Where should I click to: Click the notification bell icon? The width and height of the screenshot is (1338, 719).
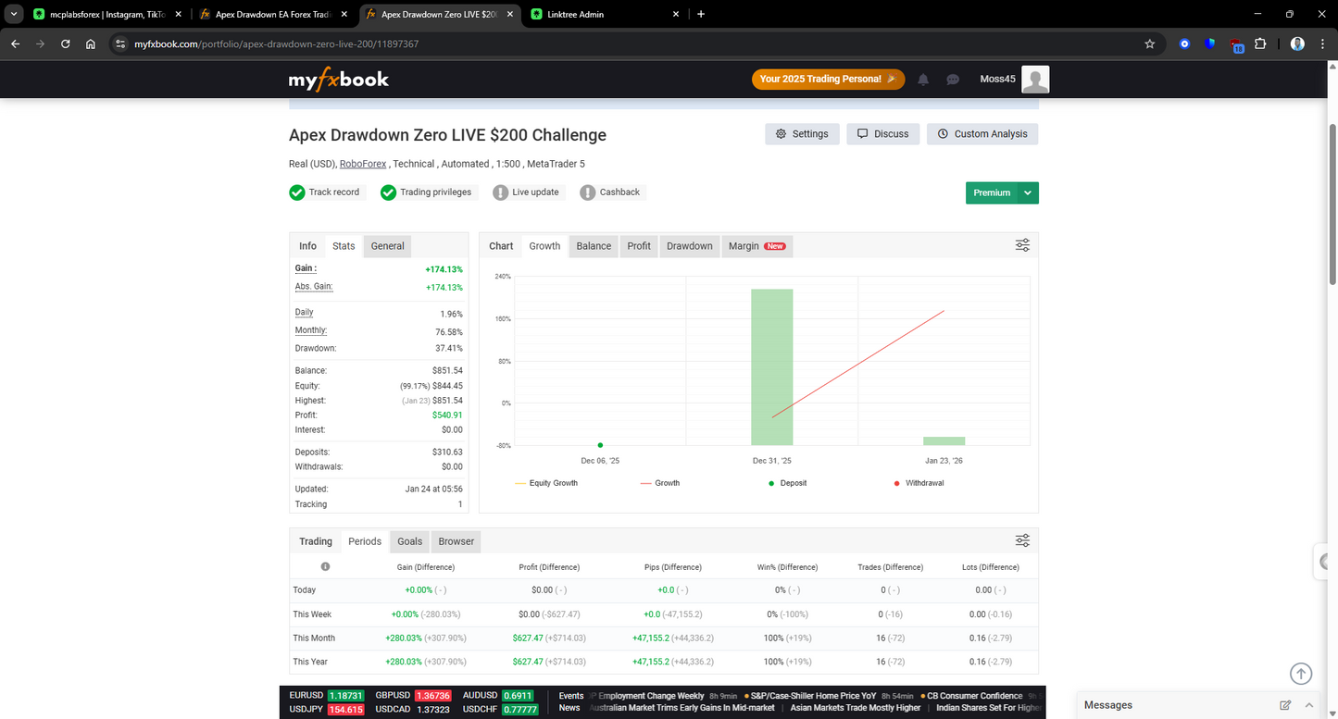(x=922, y=80)
